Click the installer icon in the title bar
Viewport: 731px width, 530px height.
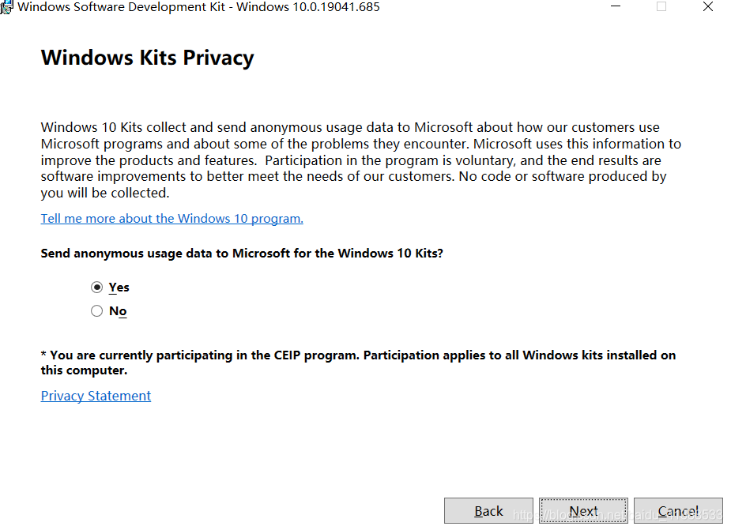pos(6,7)
